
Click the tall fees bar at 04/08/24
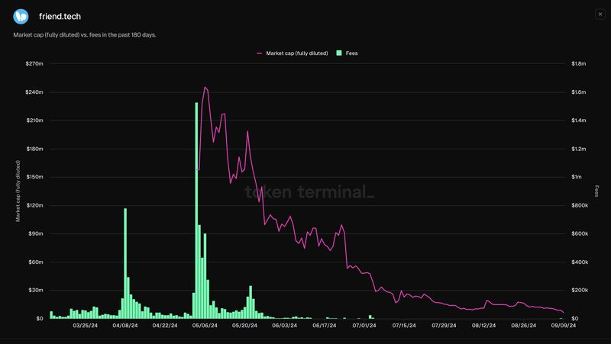click(x=125, y=263)
